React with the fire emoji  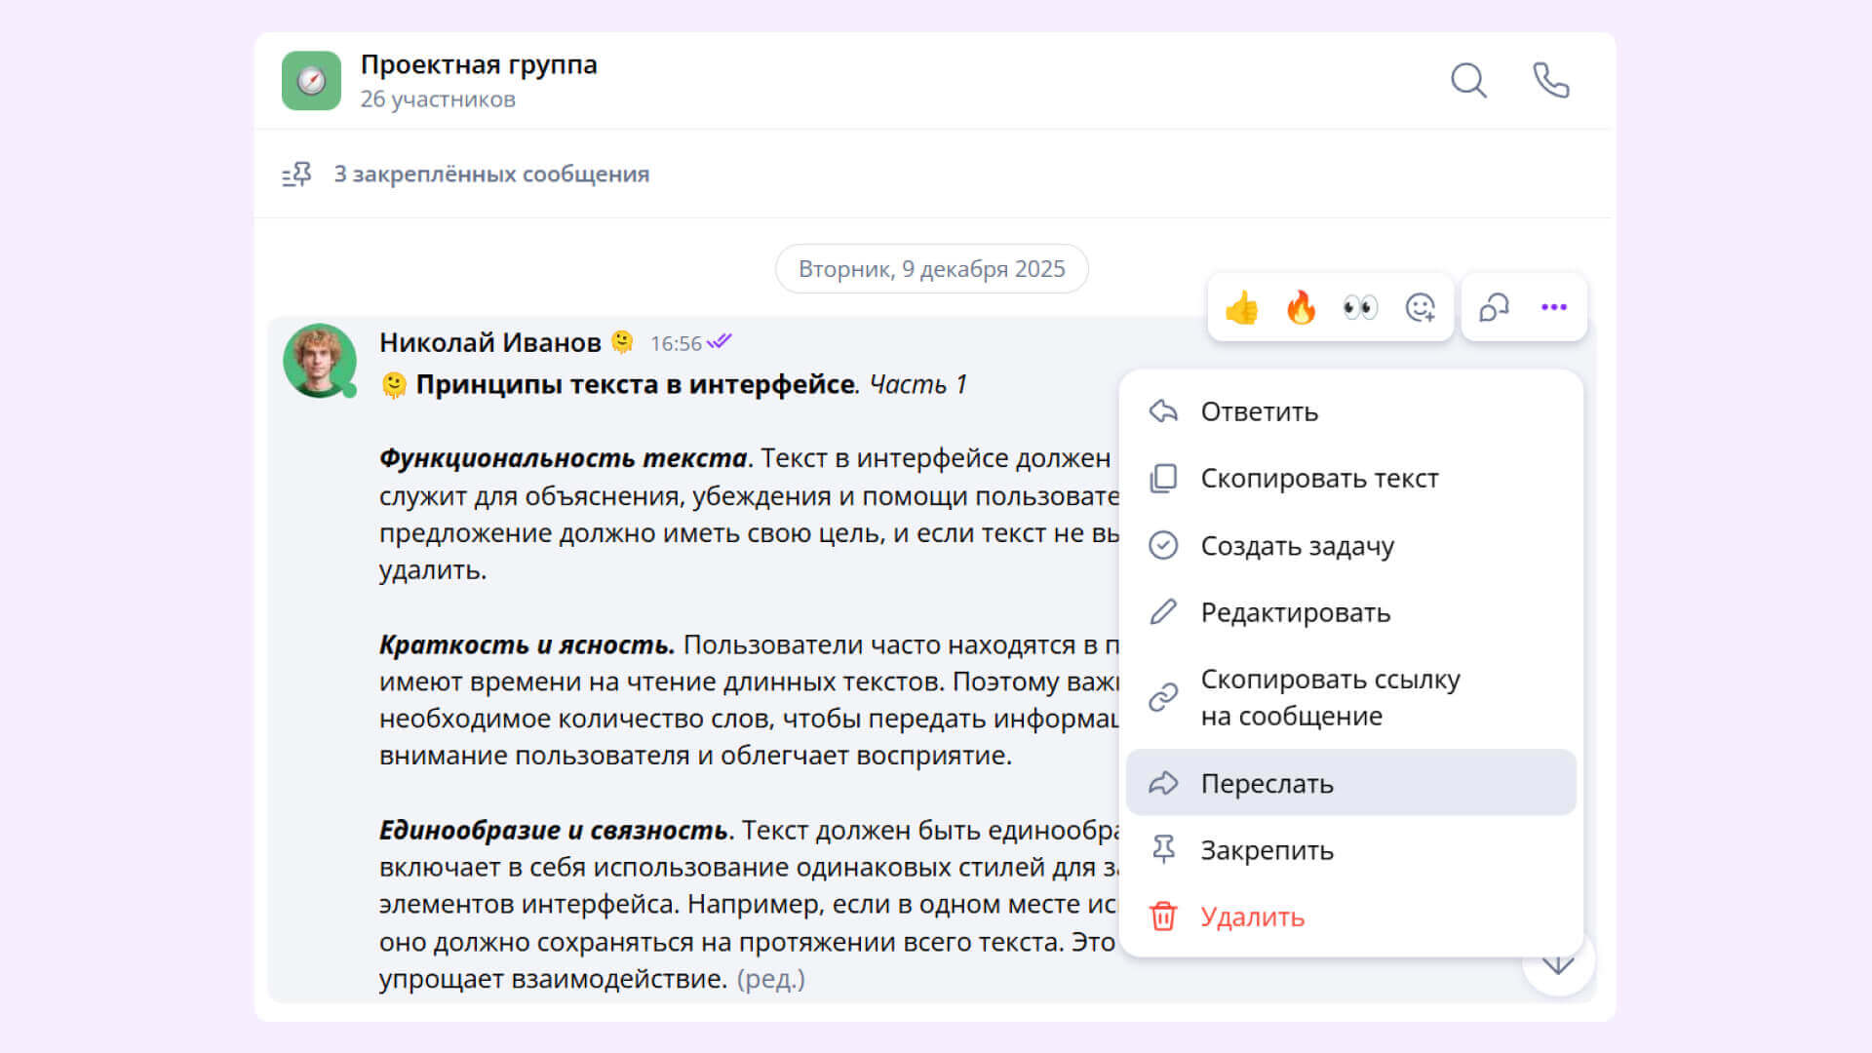(x=1301, y=308)
